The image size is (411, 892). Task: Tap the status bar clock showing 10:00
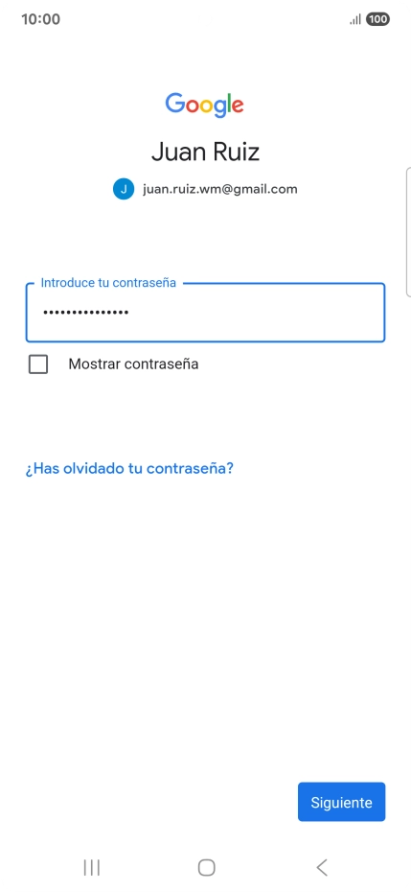[41, 19]
